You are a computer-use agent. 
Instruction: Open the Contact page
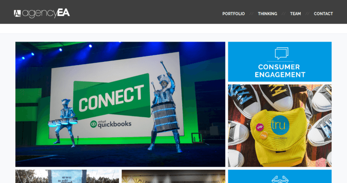(x=323, y=14)
